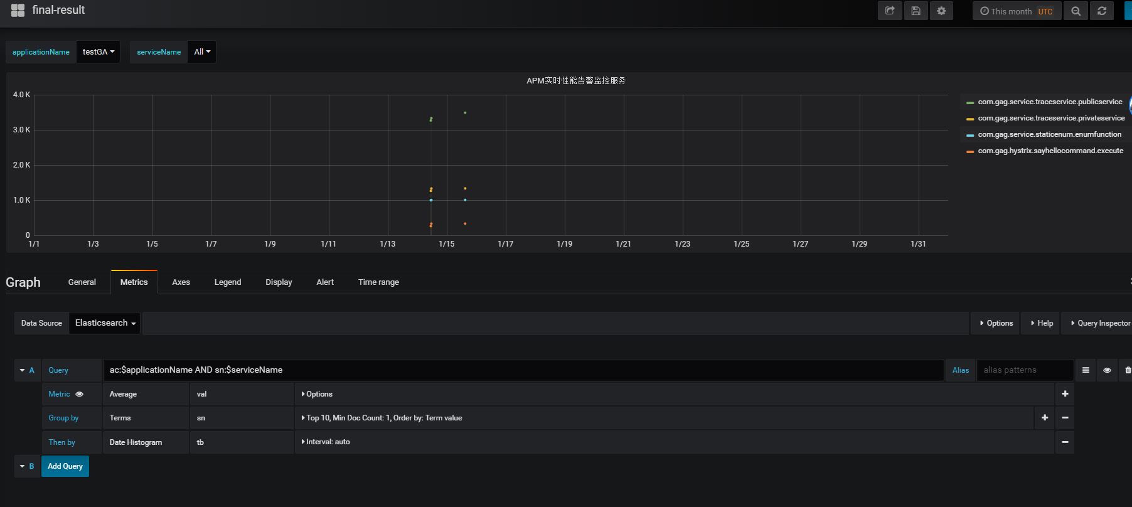
Task: Switch to the General tab
Action: (82, 282)
